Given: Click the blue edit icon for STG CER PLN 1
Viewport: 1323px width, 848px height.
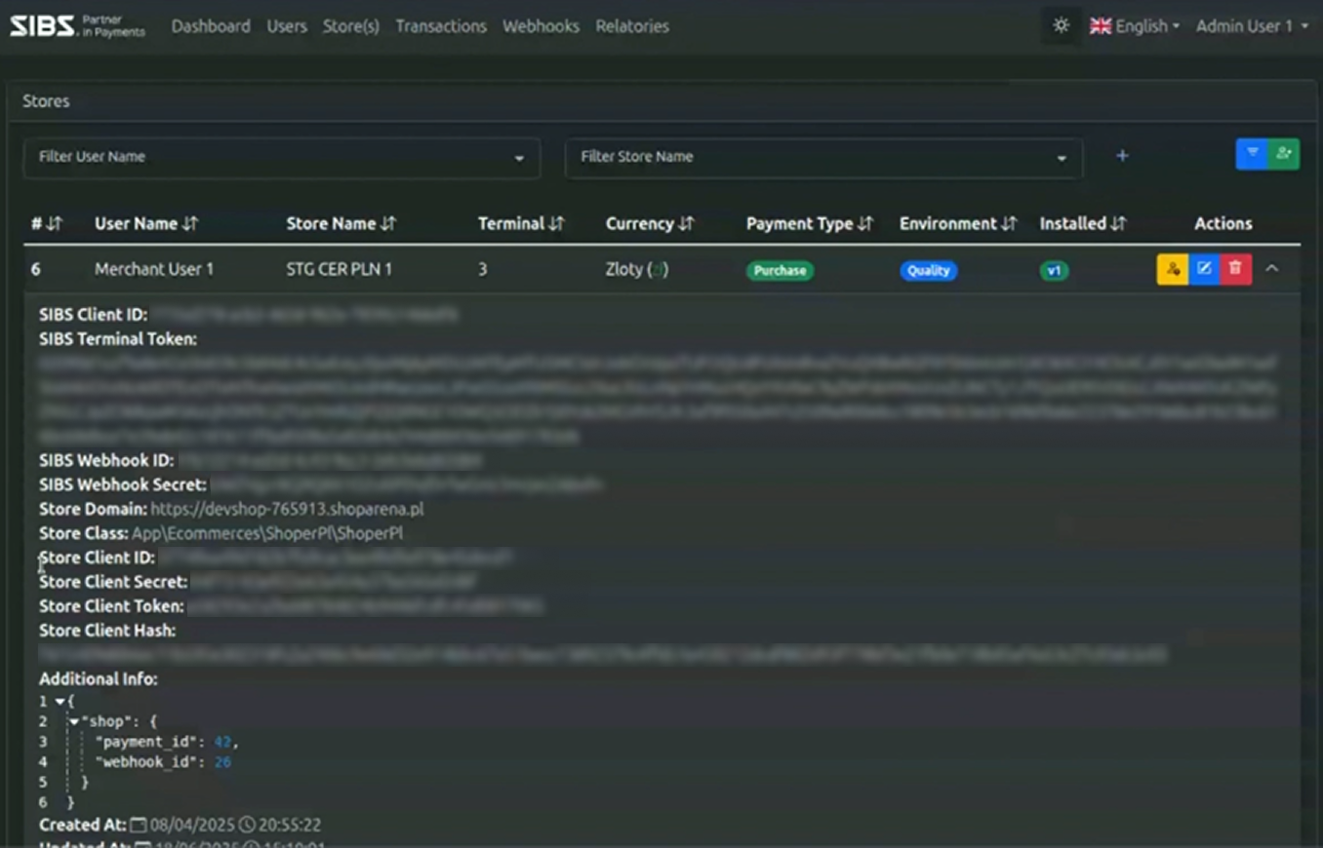Looking at the screenshot, I should point(1204,269).
